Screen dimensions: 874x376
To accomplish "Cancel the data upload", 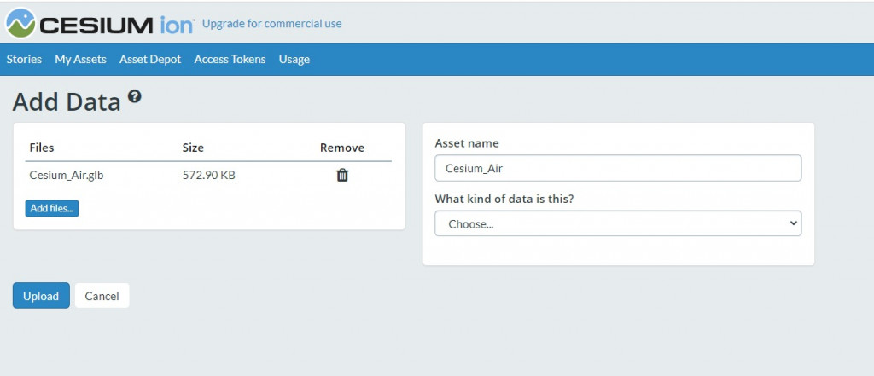I will point(102,296).
